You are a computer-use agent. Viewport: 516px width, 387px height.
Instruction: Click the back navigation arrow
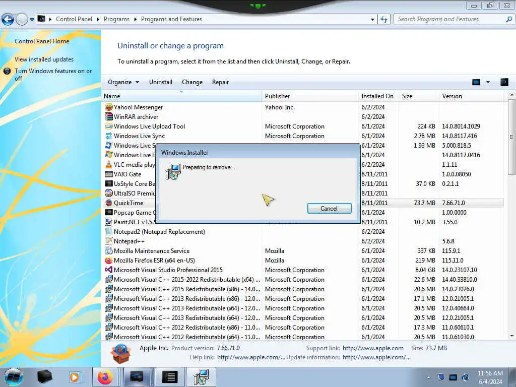point(8,20)
